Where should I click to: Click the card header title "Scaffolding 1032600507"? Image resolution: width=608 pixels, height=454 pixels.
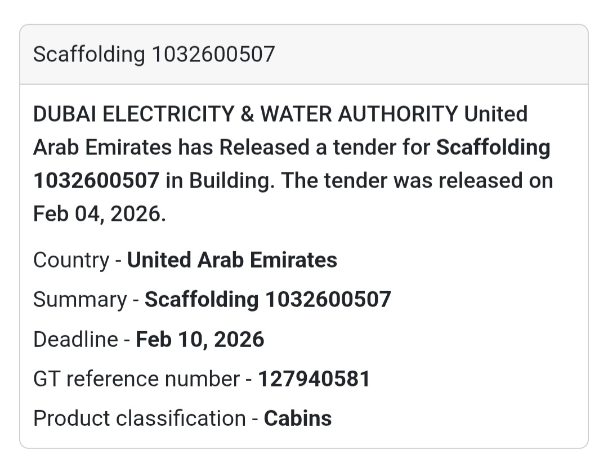154,54
